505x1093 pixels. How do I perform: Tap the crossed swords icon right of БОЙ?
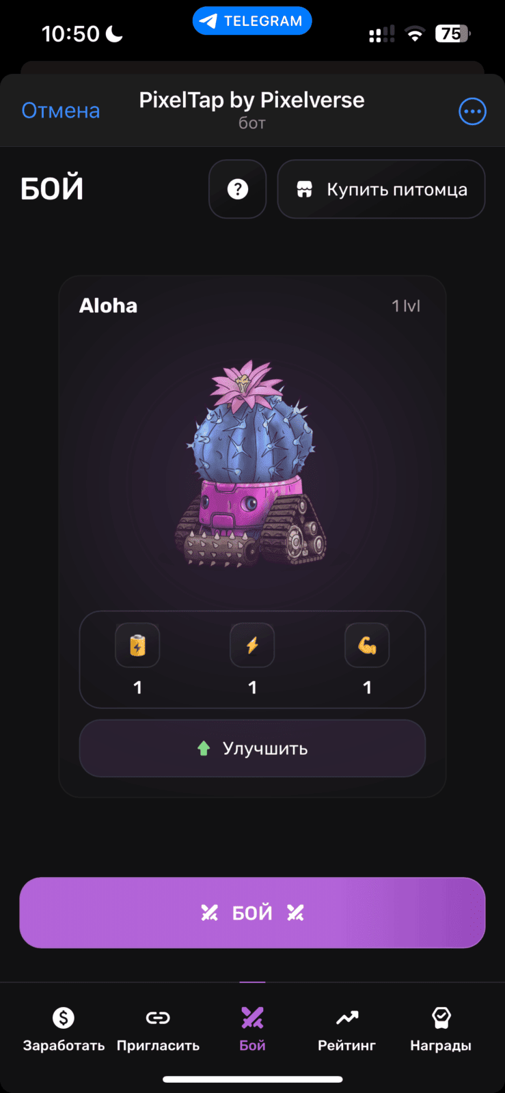pyautogui.click(x=295, y=913)
